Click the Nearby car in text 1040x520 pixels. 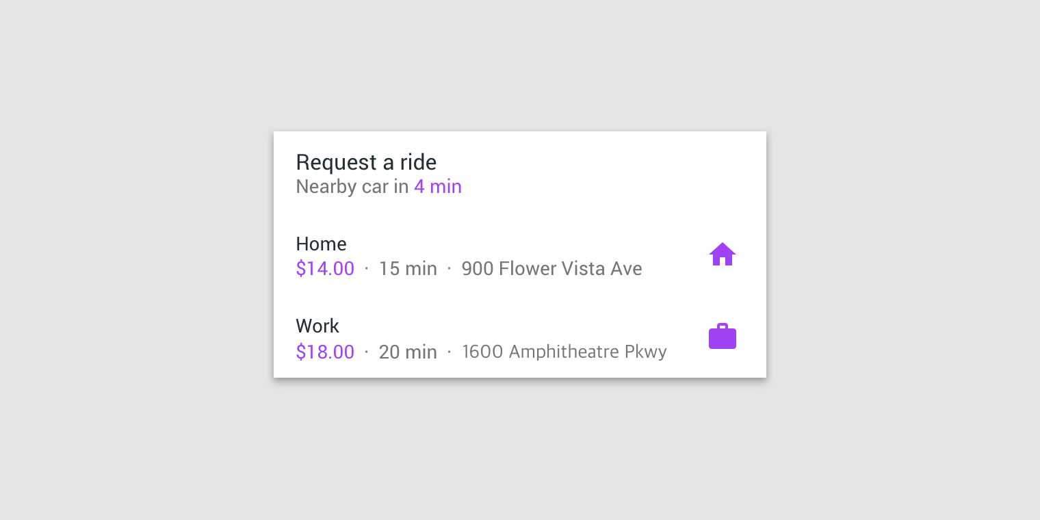[x=352, y=187]
